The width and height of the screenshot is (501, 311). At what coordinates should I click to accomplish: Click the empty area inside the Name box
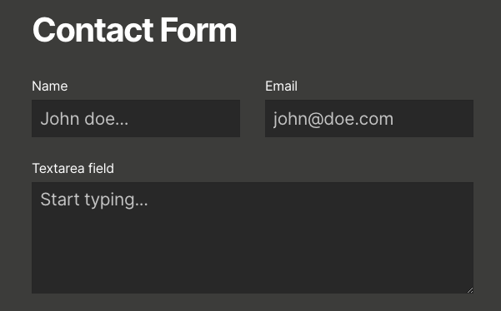point(185,119)
